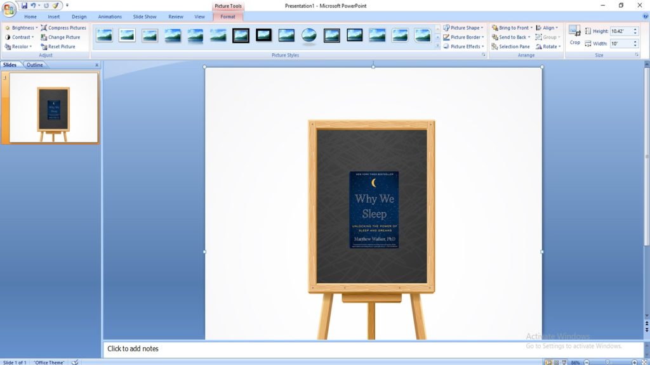Viewport: 650px width, 365px height.
Task: Click to add notes area
Action: (373, 349)
